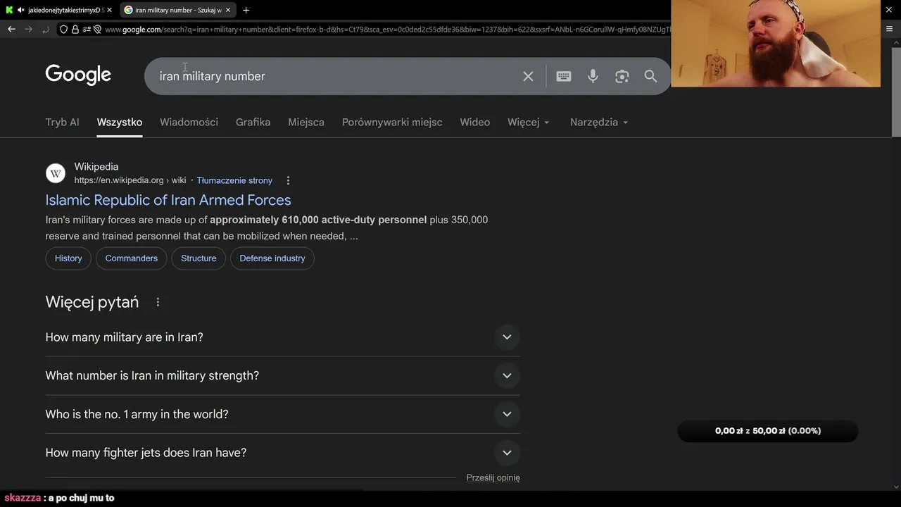Open the three-dot menu beside Wikipedia result
This screenshot has width=901, height=507.
tap(288, 181)
